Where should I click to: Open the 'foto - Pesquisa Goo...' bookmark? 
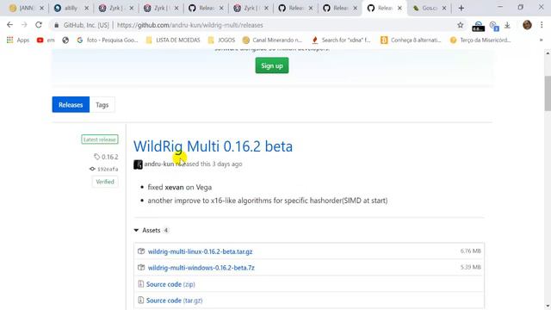click(108, 40)
